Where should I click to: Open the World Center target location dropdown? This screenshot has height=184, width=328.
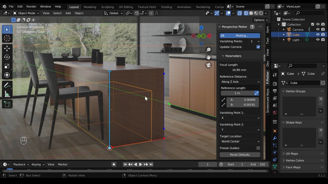point(240,141)
